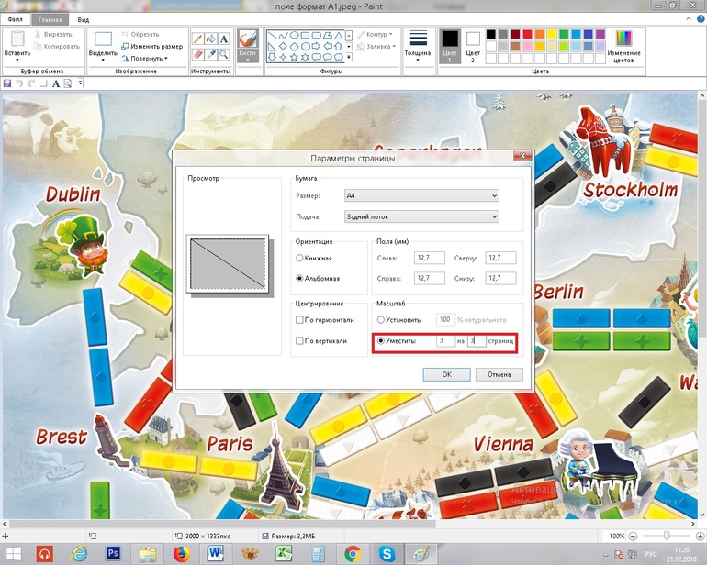Open the Edit colors (Изменение цветов) icon
Viewport: 707px width, 565px height.
click(623, 44)
